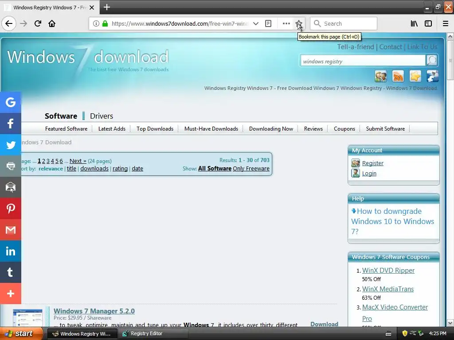Open Latest Adds menu item
Screen dimensions: 454x340
(112, 129)
